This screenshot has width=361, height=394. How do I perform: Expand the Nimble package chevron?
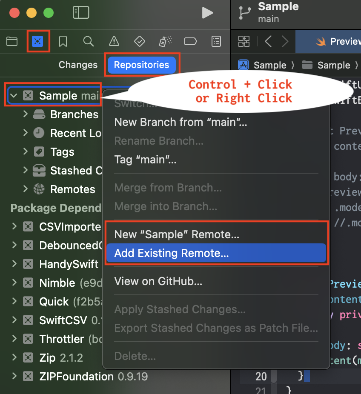click(x=14, y=283)
